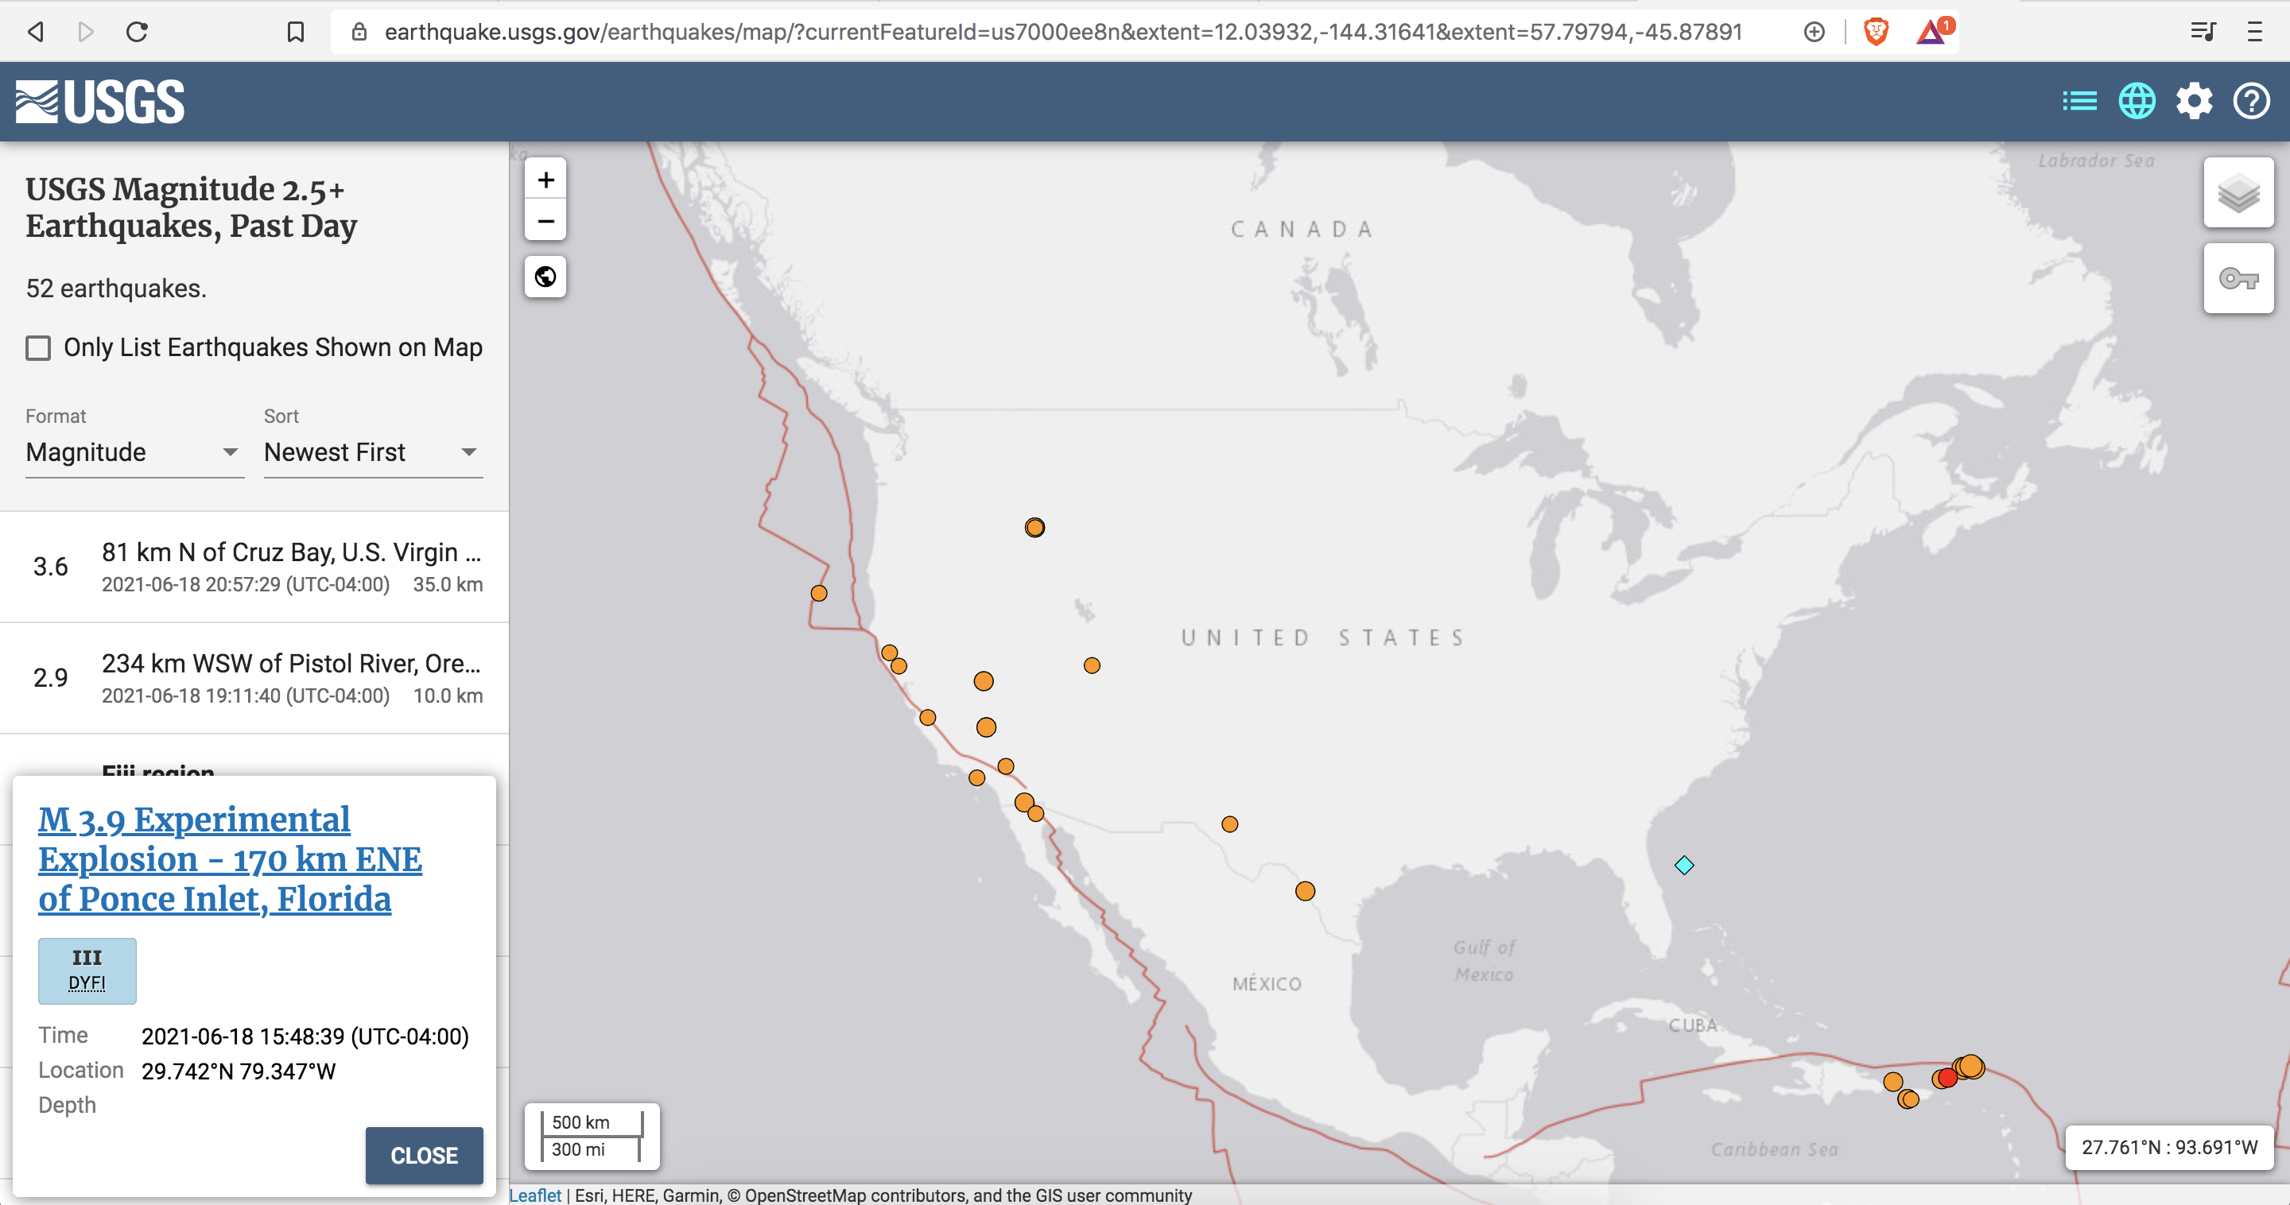Select the south Texas earthquake marker
2290x1205 pixels.
pyautogui.click(x=1305, y=890)
